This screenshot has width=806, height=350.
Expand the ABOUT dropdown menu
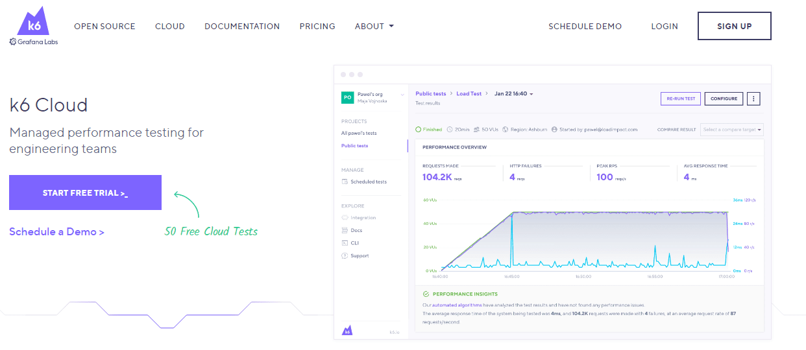coord(374,27)
